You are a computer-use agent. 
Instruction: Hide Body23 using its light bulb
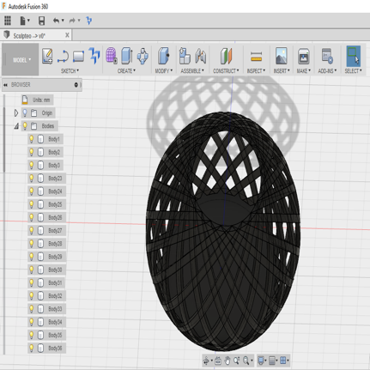[32, 179]
